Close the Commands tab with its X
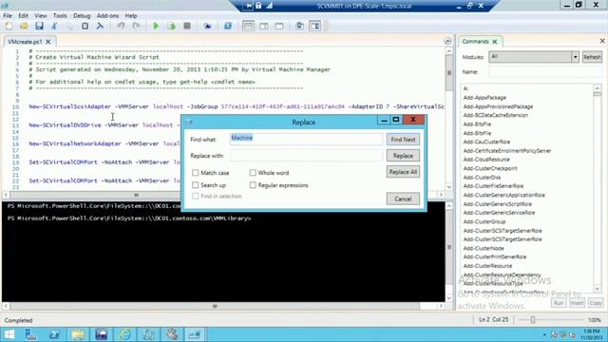Viewport: 608px width, 342px height. (x=495, y=42)
